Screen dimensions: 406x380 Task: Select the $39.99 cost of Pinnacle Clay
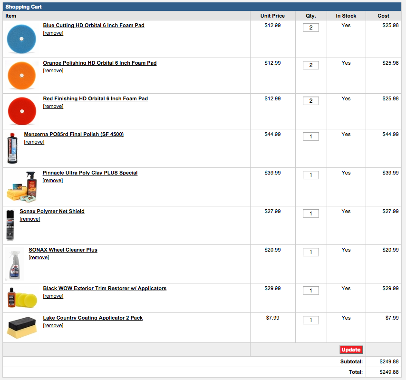(390, 173)
